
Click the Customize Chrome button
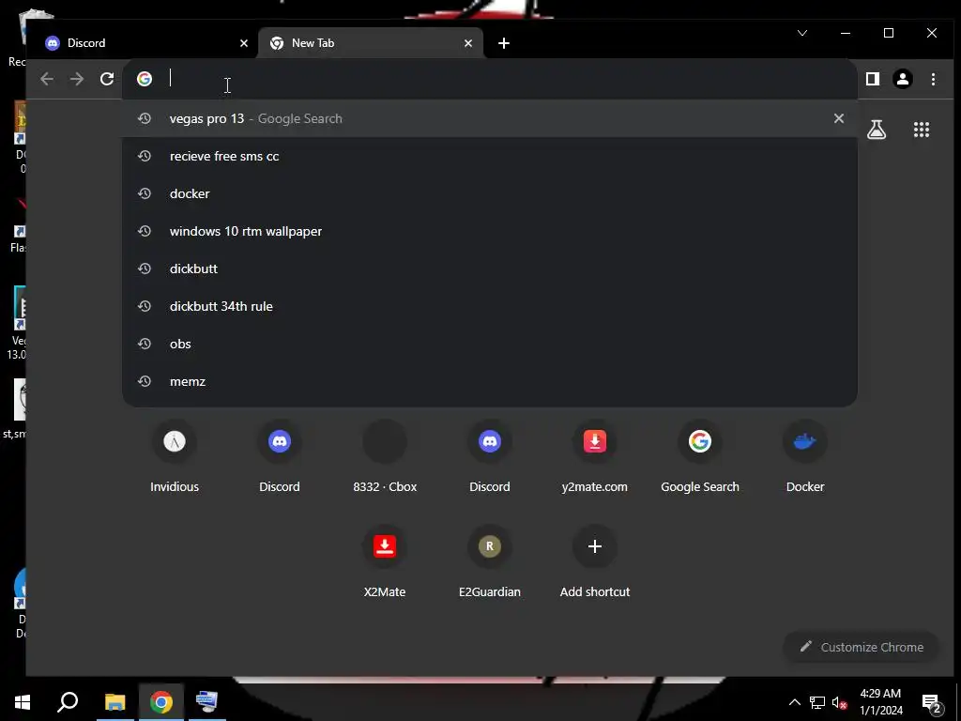click(862, 647)
